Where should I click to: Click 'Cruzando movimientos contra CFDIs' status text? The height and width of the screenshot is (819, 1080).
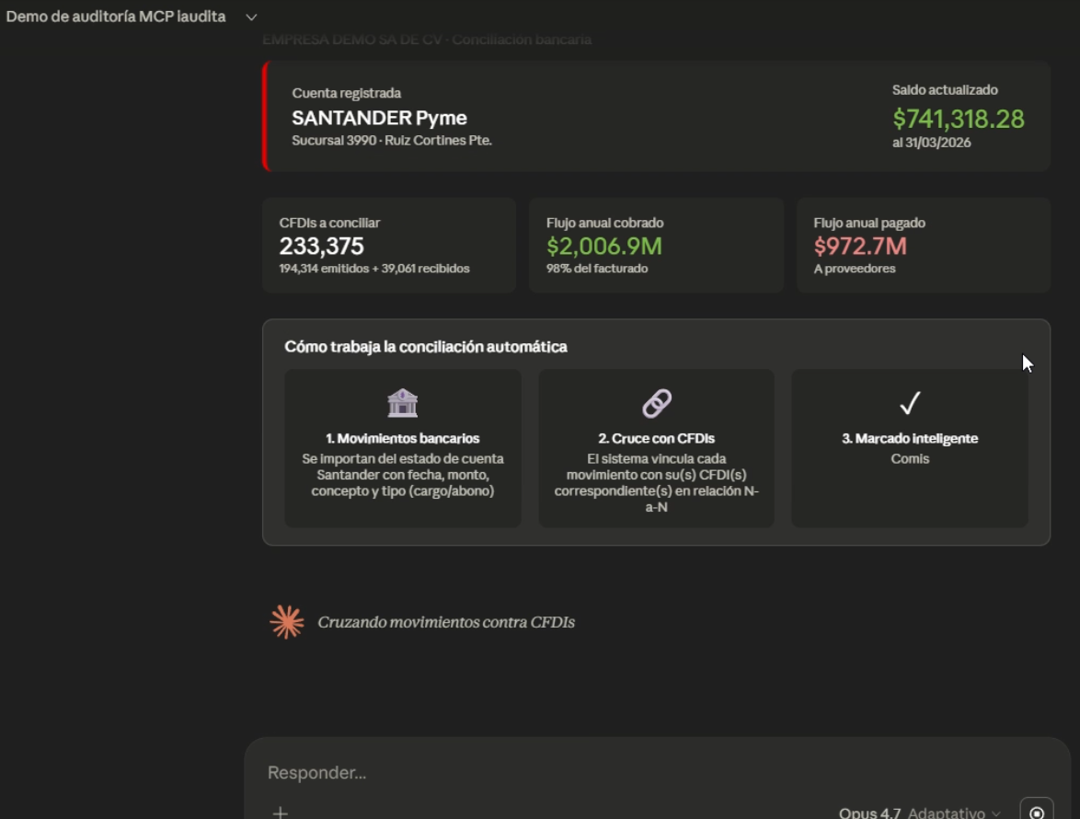445,622
